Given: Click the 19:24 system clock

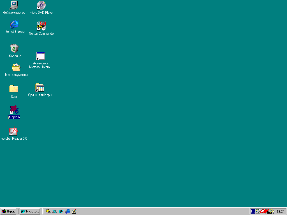Looking at the screenshot, I should (280, 212).
